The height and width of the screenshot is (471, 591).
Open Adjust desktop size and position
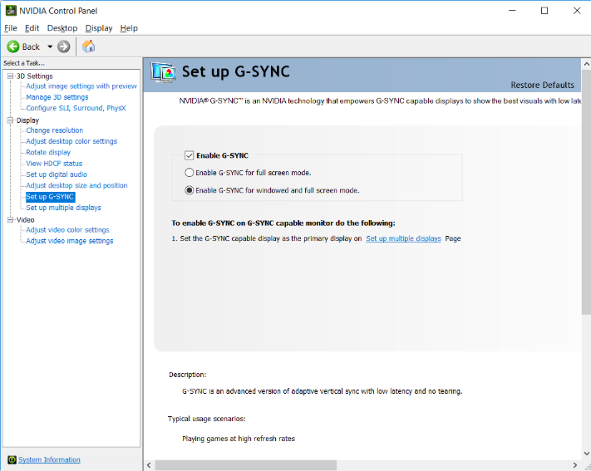77,185
